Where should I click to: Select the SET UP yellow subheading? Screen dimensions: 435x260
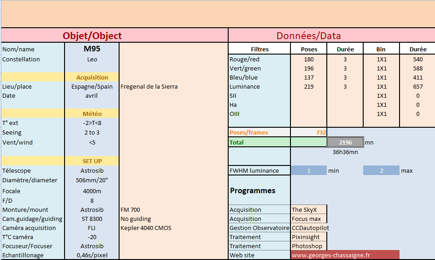click(92, 161)
